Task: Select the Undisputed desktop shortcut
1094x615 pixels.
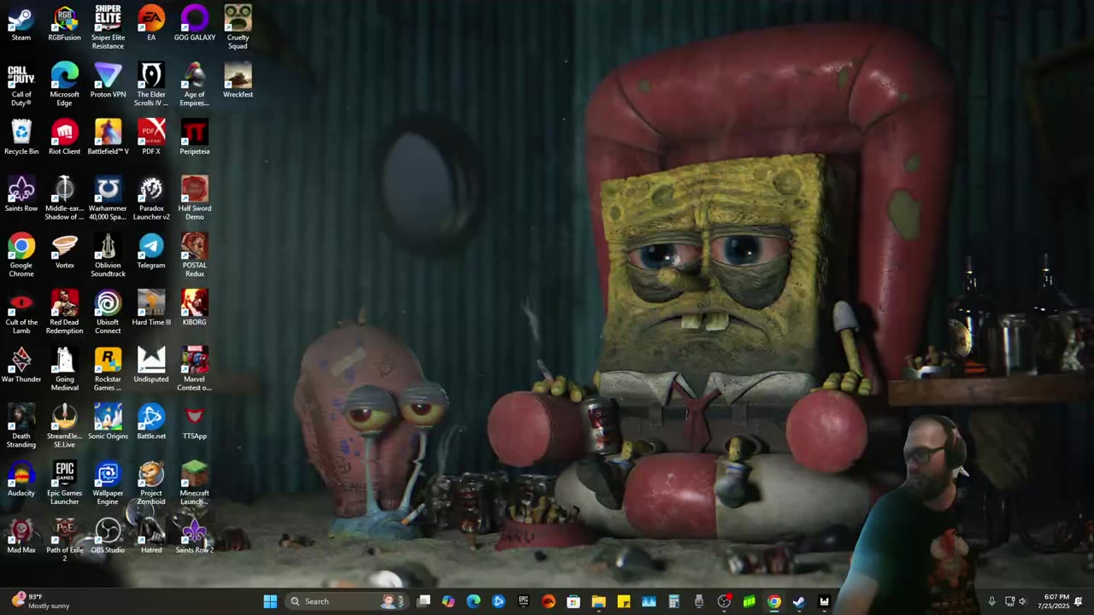Action: (x=151, y=365)
